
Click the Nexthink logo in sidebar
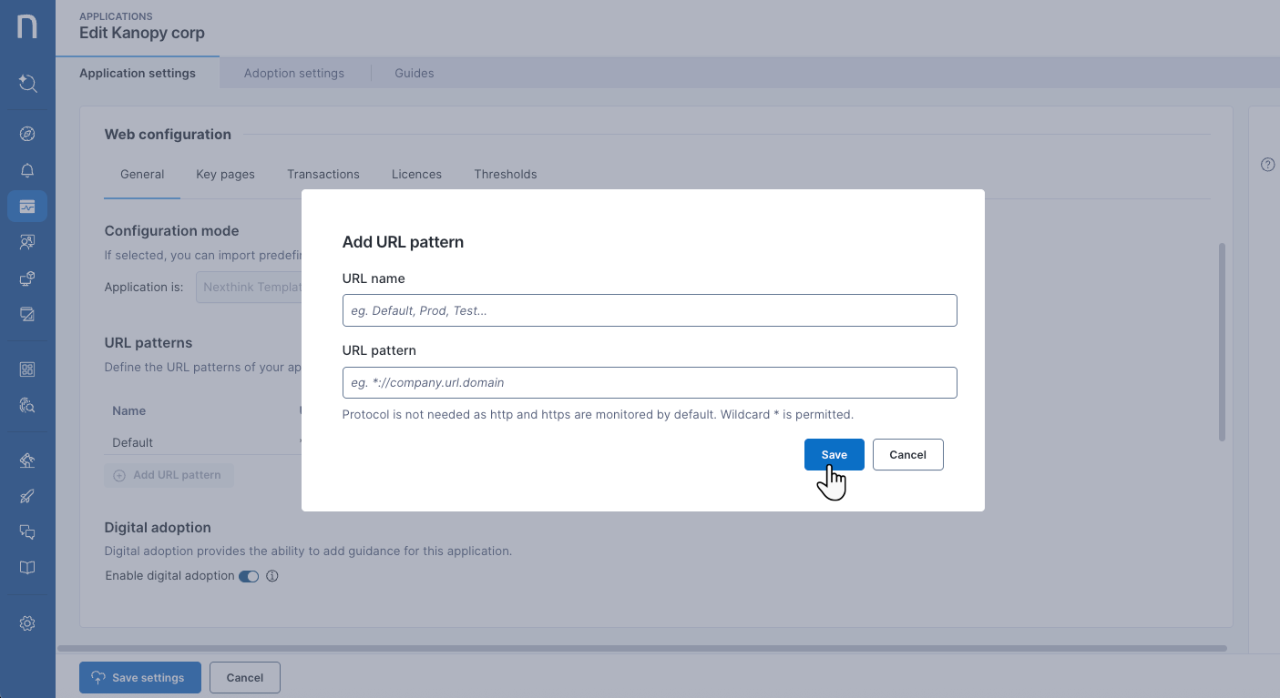pyautogui.click(x=27, y=26)
